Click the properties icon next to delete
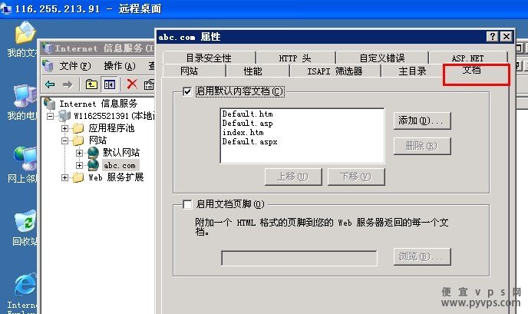528x314 pixels. 149,84
